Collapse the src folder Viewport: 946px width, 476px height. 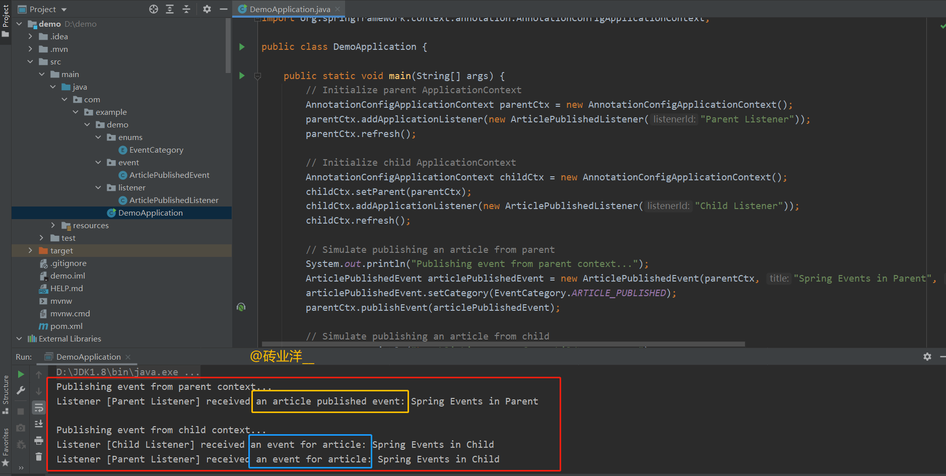30,61
